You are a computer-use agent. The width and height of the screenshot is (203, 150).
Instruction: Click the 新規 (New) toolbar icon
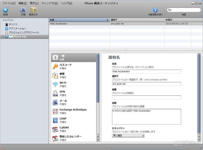coord(5,10)
